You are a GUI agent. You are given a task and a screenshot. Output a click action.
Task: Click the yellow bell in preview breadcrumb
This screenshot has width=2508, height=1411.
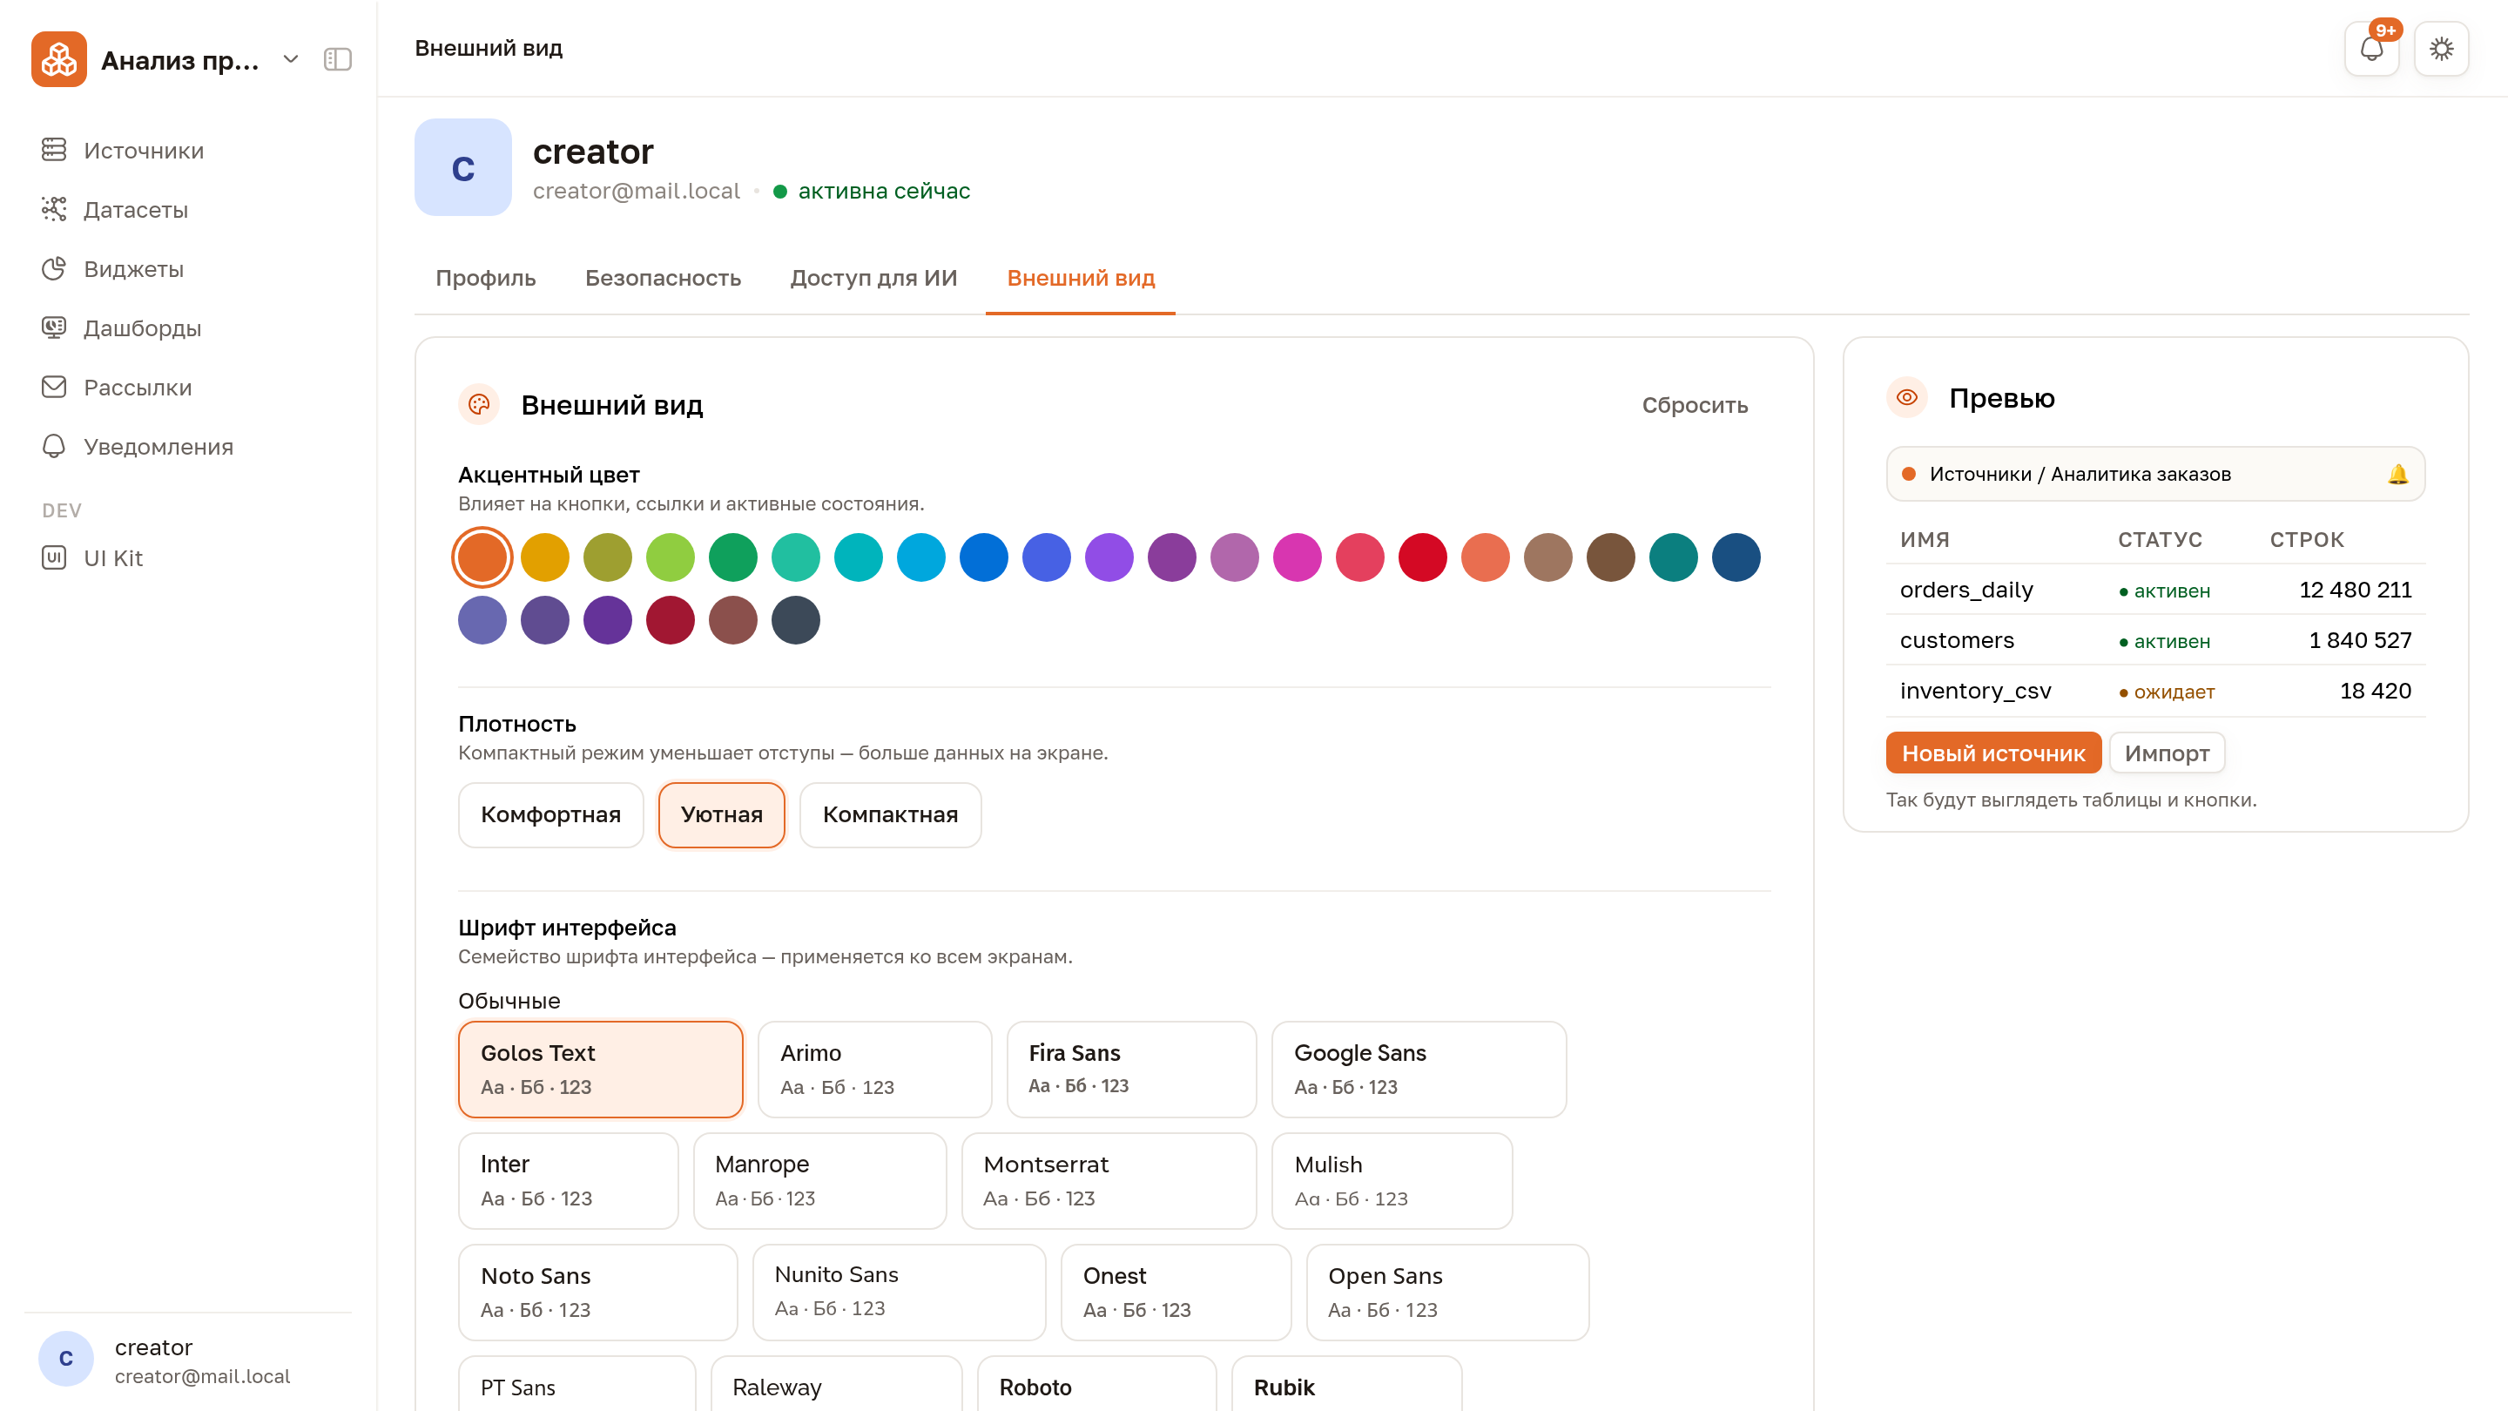[2397, 474]
